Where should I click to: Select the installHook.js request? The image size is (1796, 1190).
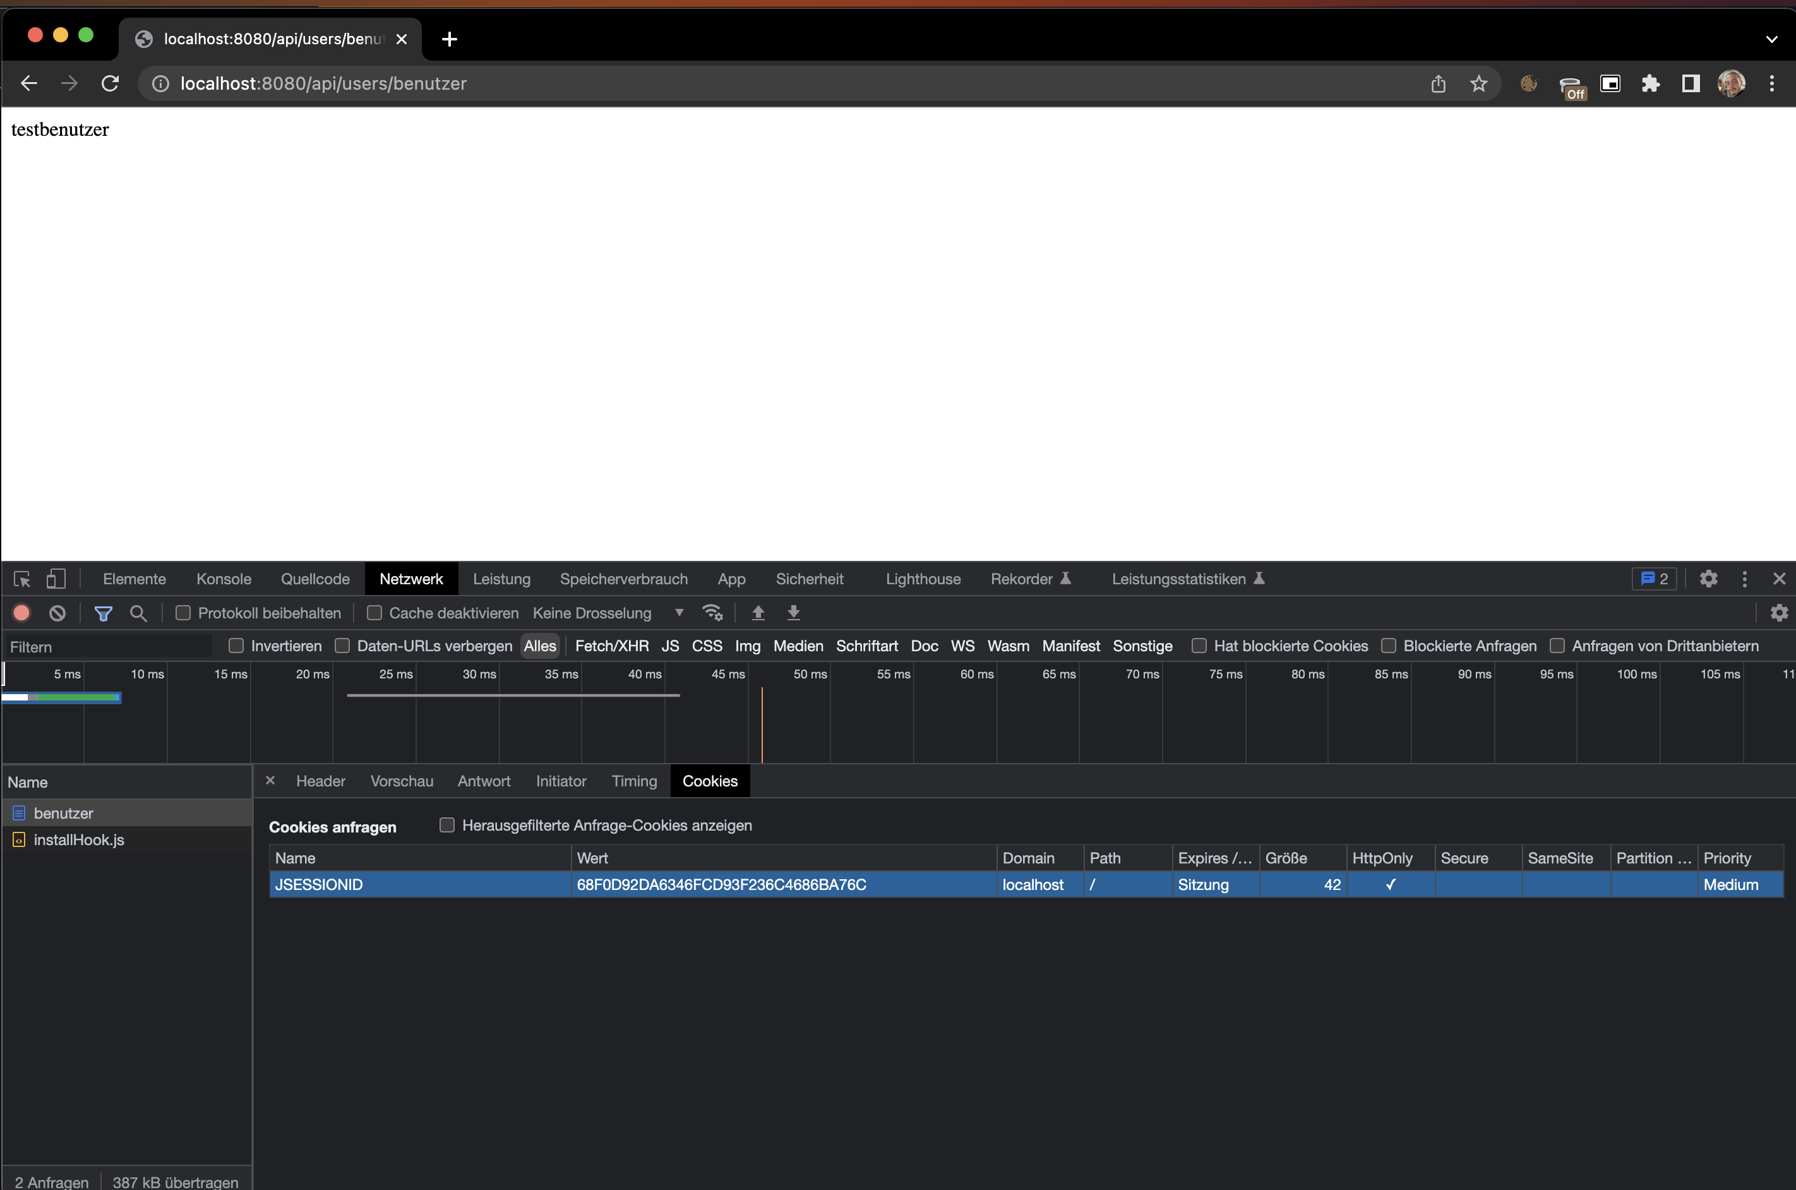coord(126,839)
